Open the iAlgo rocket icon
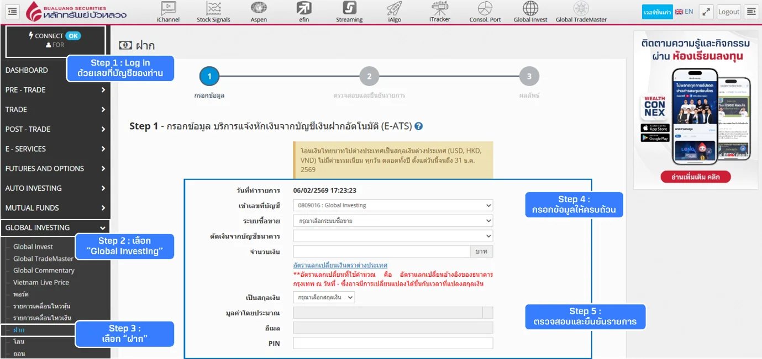The width and height of the screenshot is (762, 359). point(394,9)
